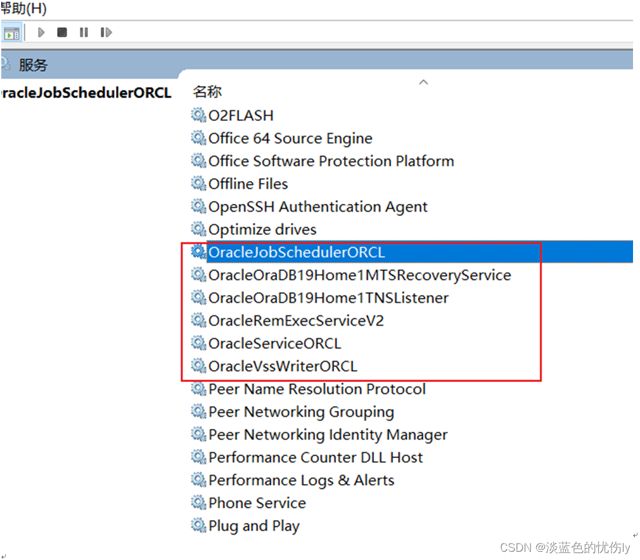Image resolution: width=640 pixels, height=560 pixels.
Task: Click the gear icon beside O2FLASH
Action: [x=199, y=115]
